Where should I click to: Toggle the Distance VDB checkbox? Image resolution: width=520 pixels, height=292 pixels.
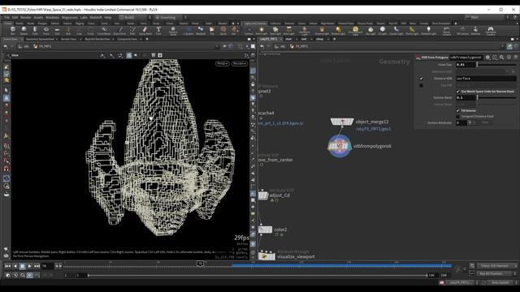pos(421,79)
